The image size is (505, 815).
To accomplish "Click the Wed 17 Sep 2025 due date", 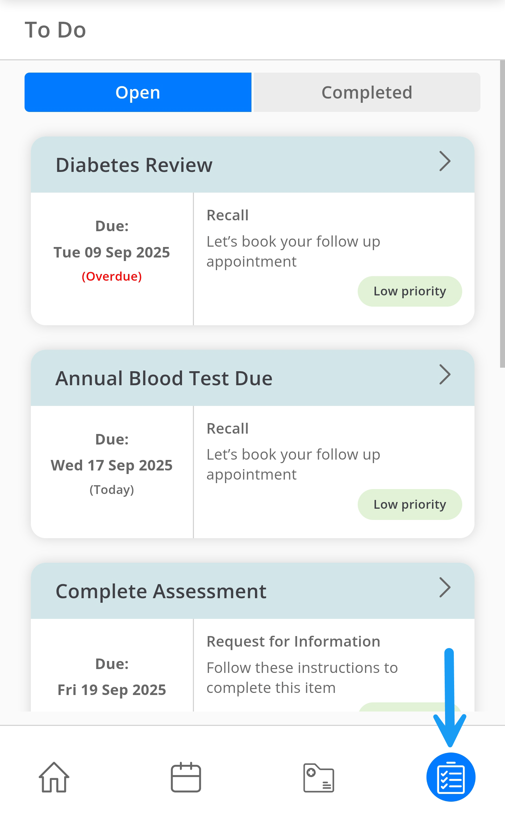I will [112, 466].
